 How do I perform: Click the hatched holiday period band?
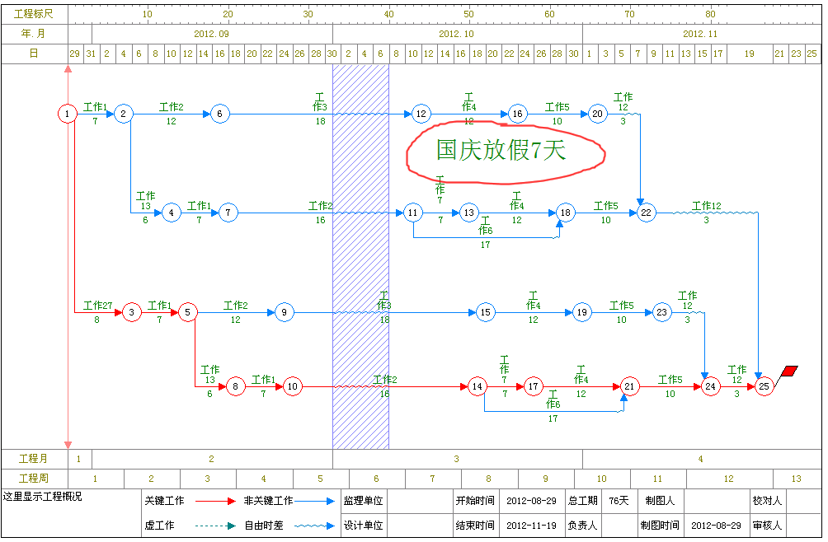coord(360,257)
